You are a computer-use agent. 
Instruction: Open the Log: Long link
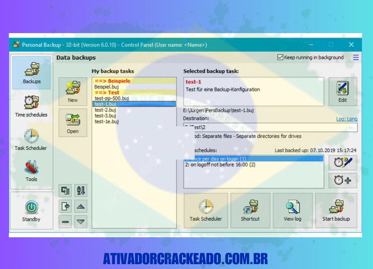[347, 119]
